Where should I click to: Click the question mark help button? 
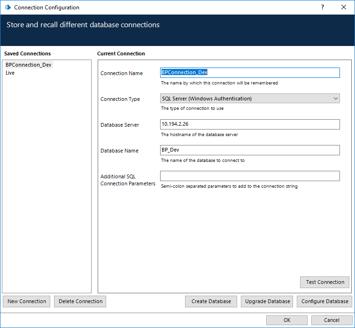click(322, 8)
